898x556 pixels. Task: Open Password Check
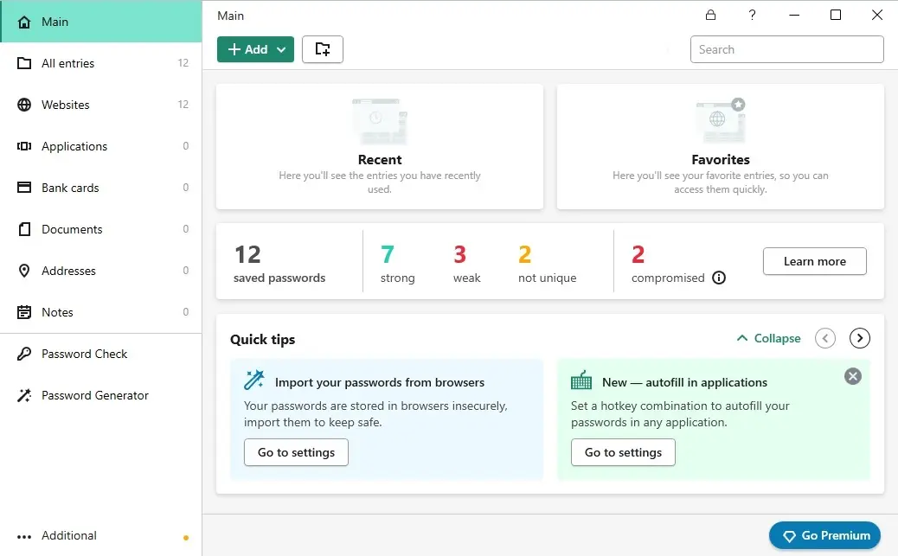[x=101, y=354]
